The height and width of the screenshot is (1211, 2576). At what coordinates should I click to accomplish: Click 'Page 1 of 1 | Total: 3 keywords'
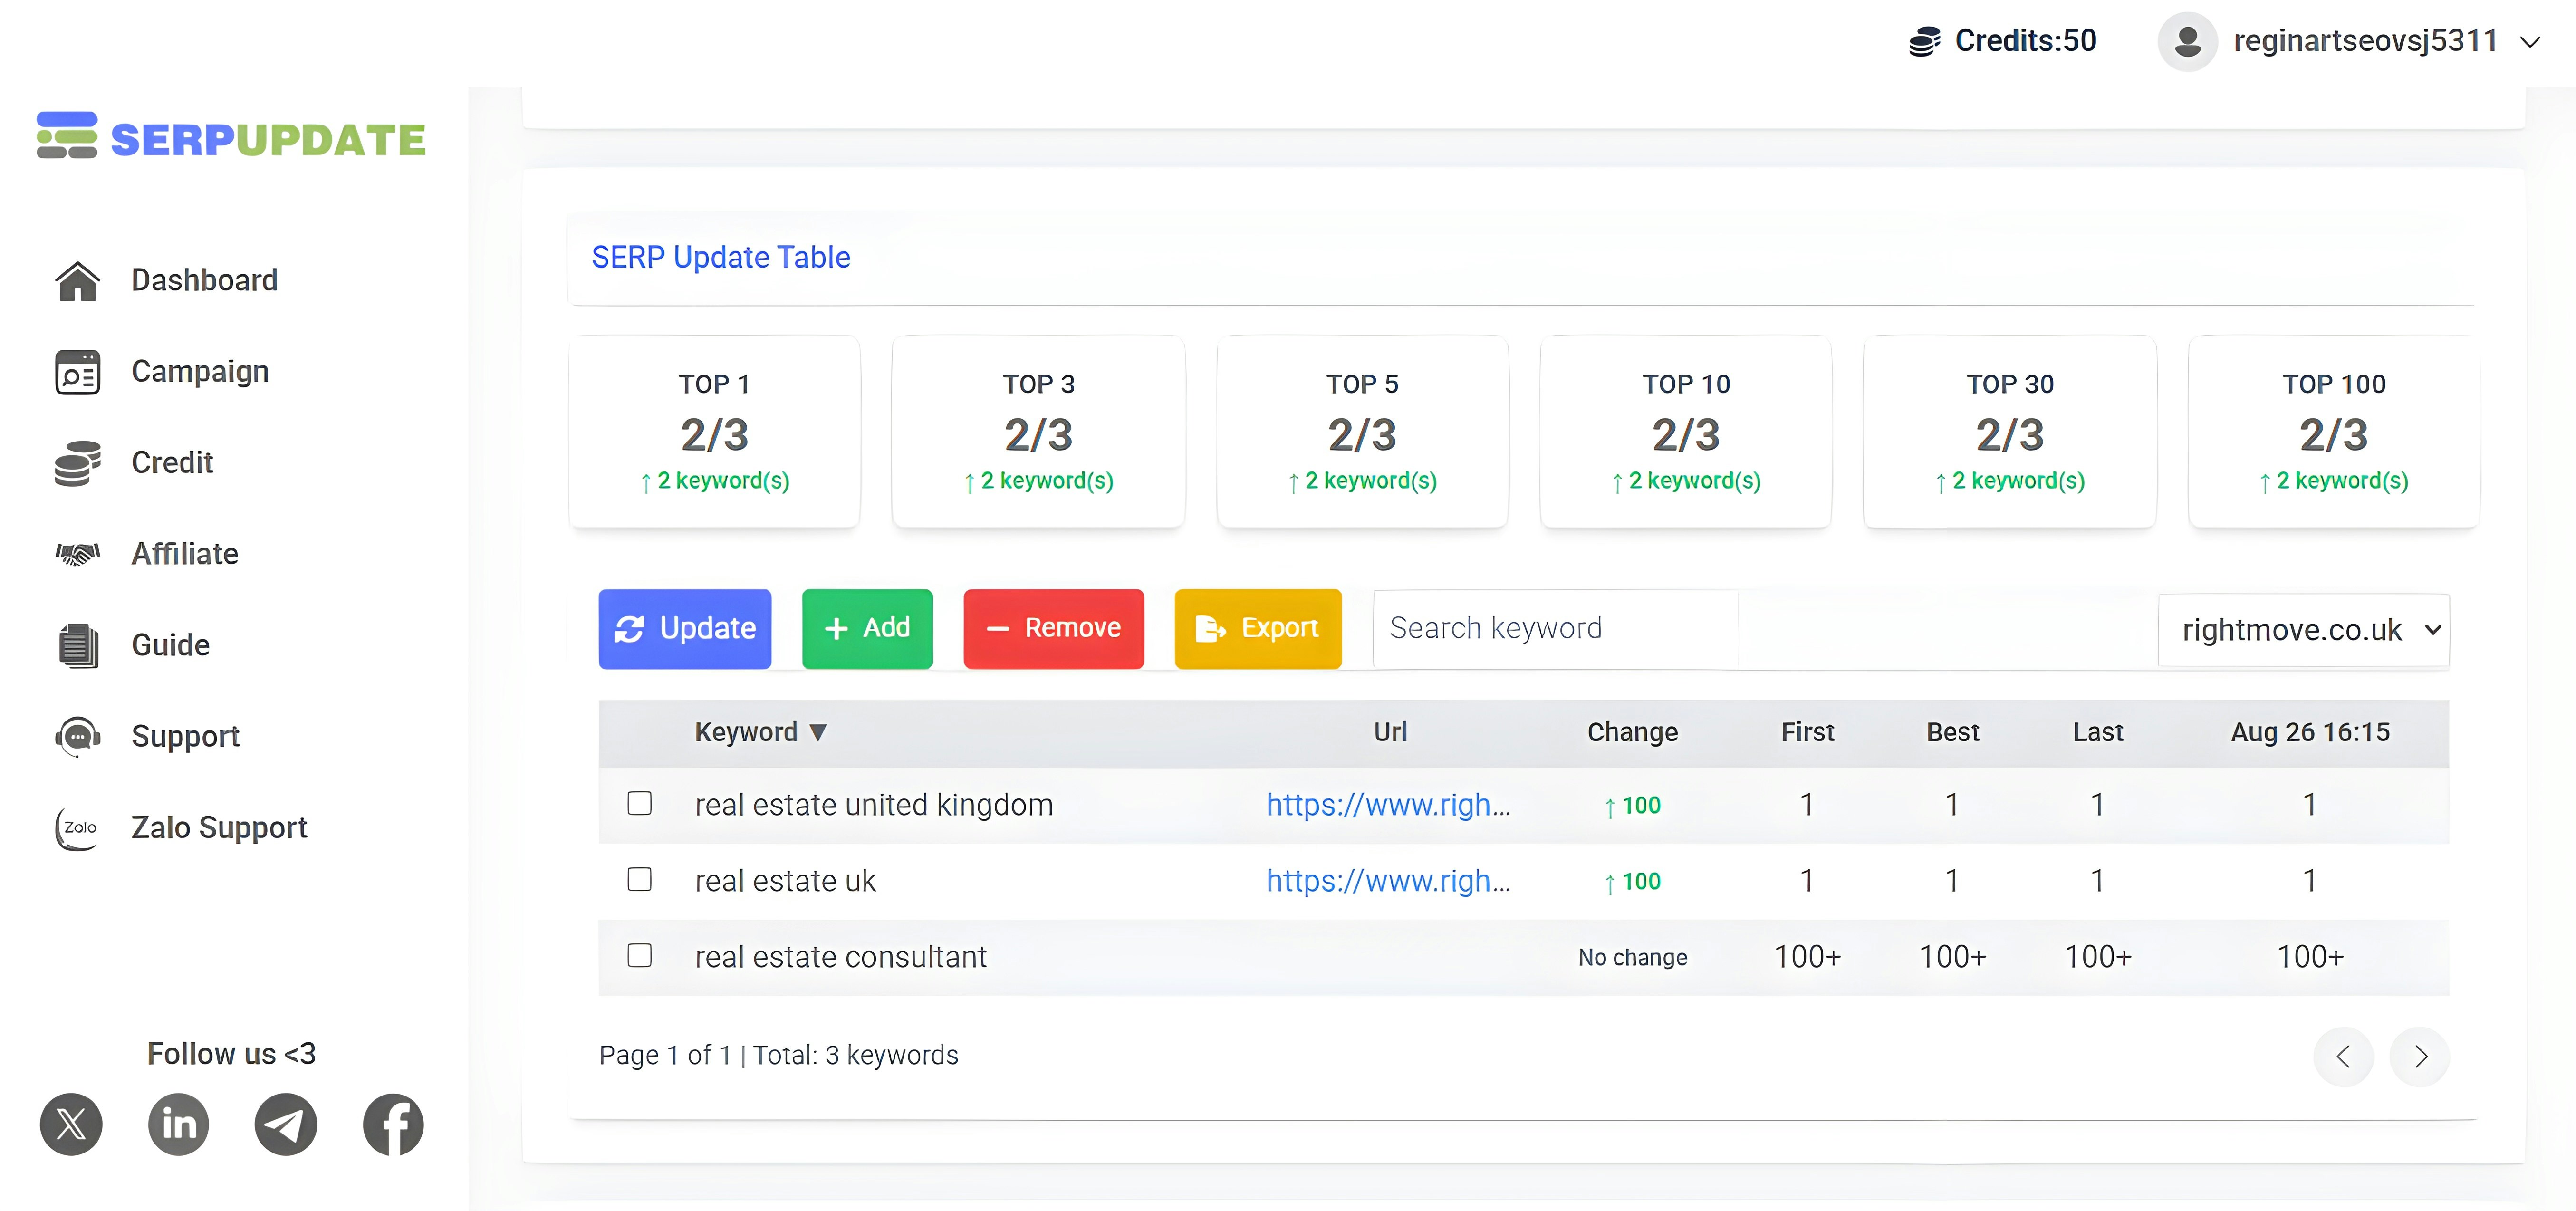coord(778,1055)
